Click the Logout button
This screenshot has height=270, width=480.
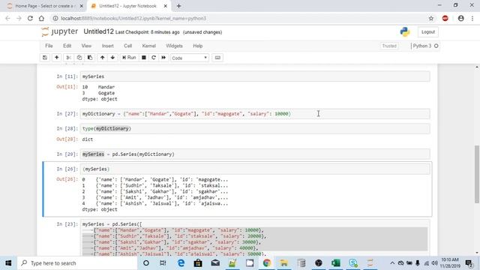pyautogui.click(x=428, y=31)
